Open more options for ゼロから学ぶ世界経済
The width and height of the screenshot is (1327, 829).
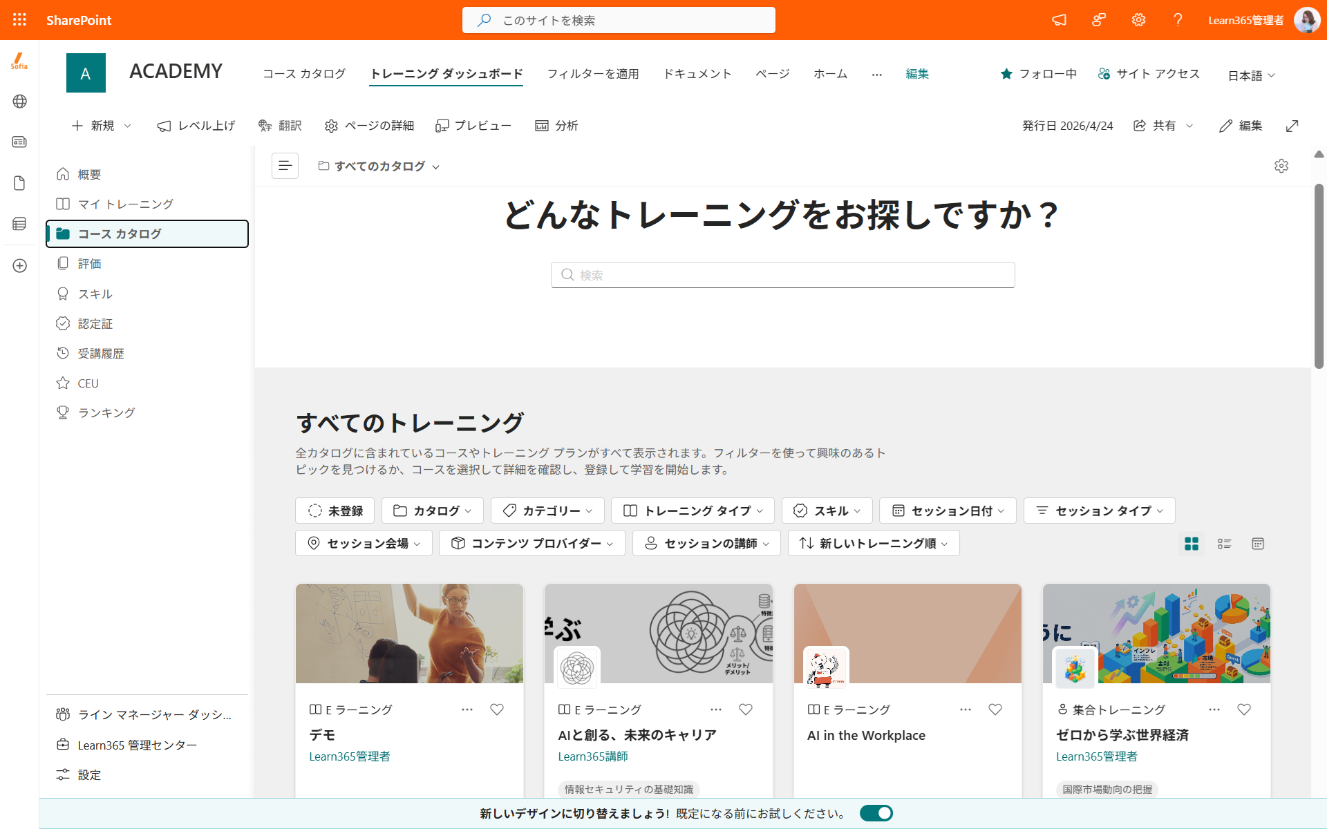click(1214, 709)
